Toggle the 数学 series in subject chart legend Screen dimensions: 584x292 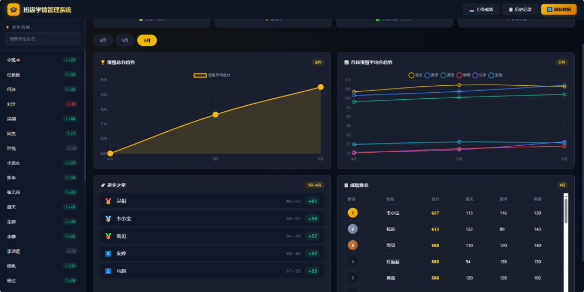click(x=432, y=75)
